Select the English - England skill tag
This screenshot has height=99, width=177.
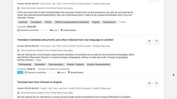pyautogui.click(x=75, y=64)
